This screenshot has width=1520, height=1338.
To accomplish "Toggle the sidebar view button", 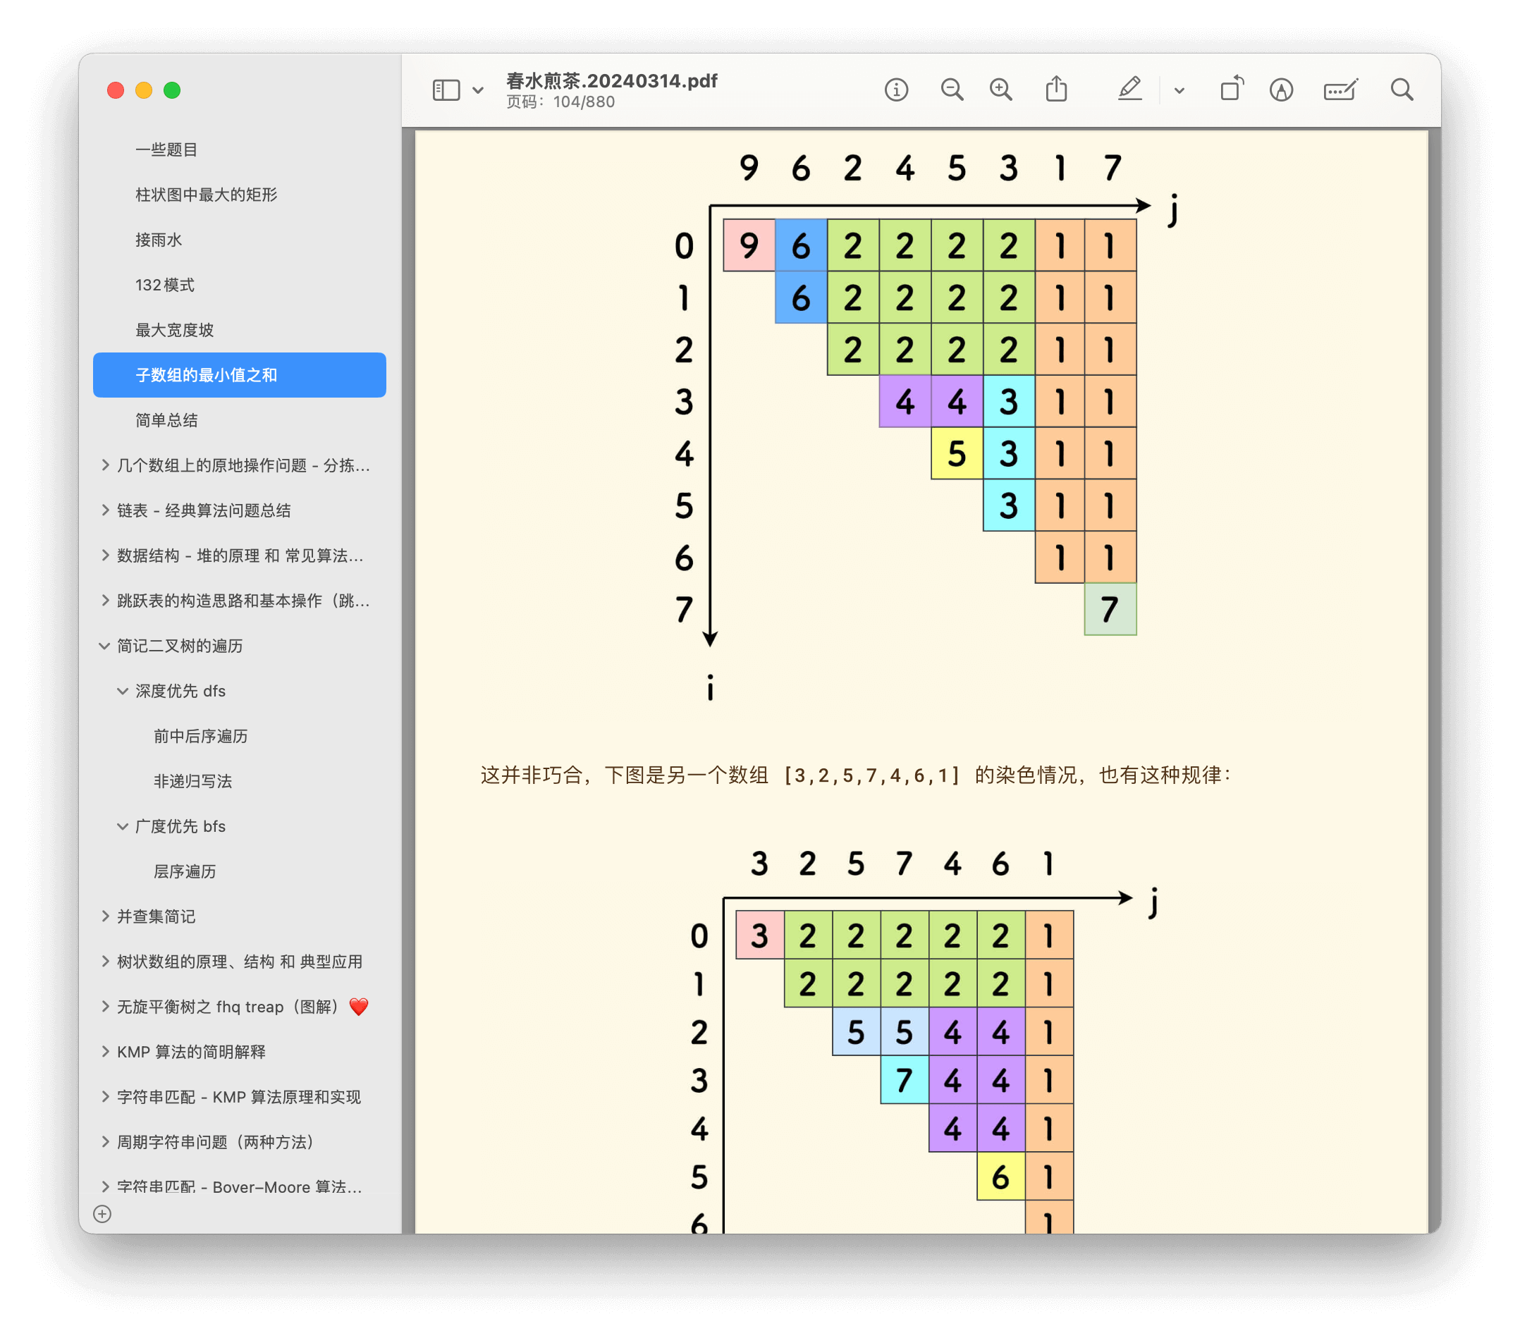I will click(446, 90).
